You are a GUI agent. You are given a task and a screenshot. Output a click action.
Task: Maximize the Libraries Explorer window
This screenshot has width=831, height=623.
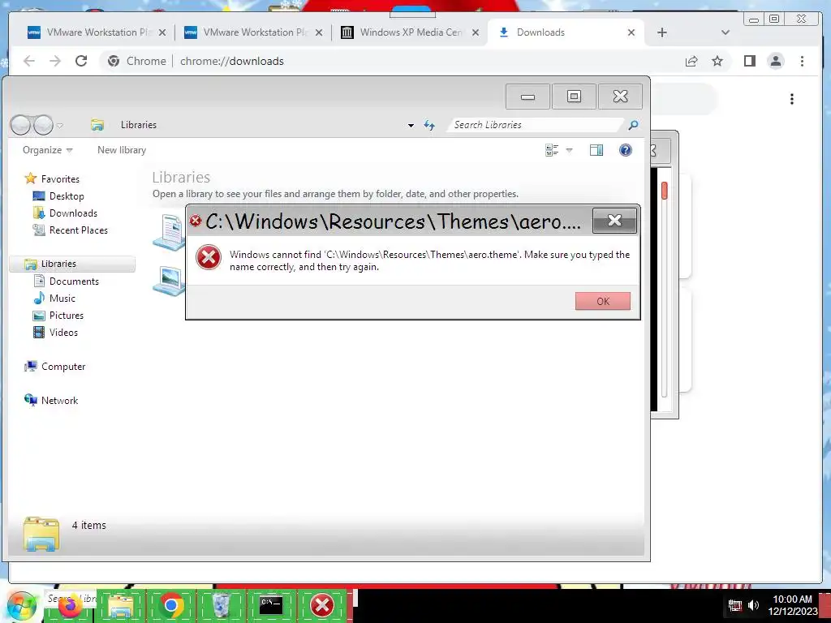(x=574, y=97)
